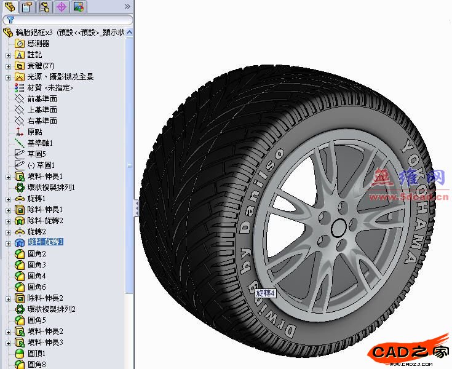Viewport: 452px width, 369px height.
Task: Open the DimXpertManager tab
Action: click(x=61, y=7)
